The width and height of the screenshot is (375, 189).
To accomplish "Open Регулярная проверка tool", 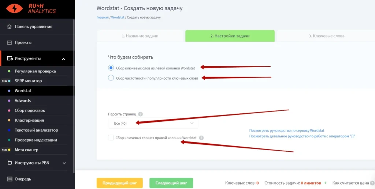I will point(35,71).
